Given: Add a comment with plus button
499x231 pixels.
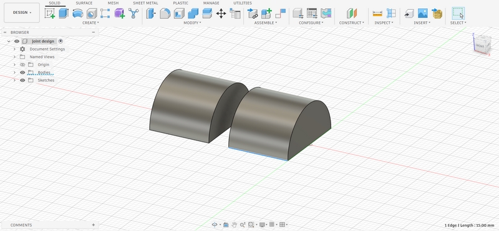Looking at the screenshot, I should pos(93,225).
